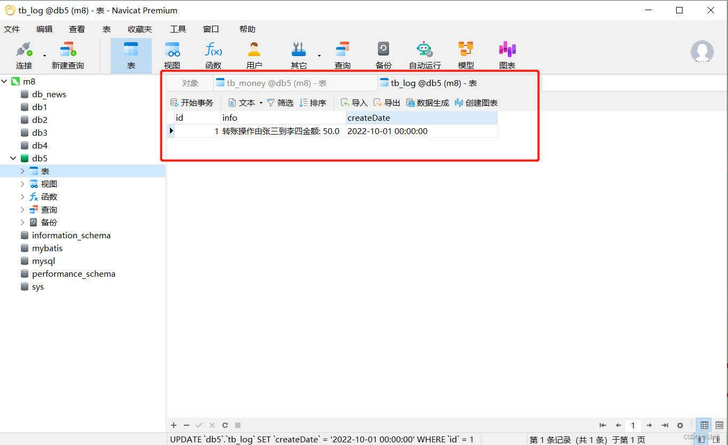728x445 pixels.
Task: Expand the 函数 node under db5
Action: pos(22,197)
